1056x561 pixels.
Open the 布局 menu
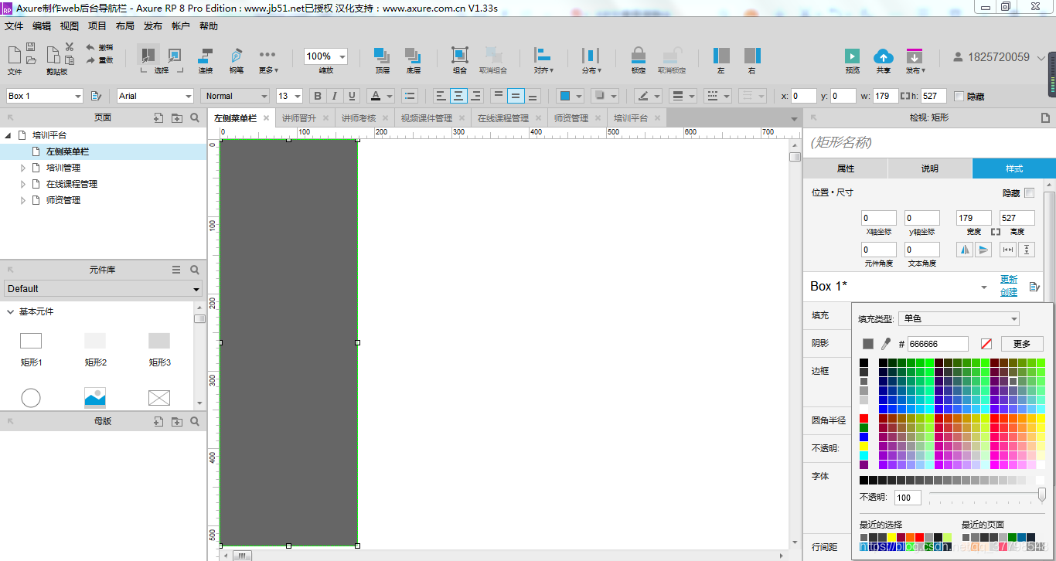tap(125, 26)
